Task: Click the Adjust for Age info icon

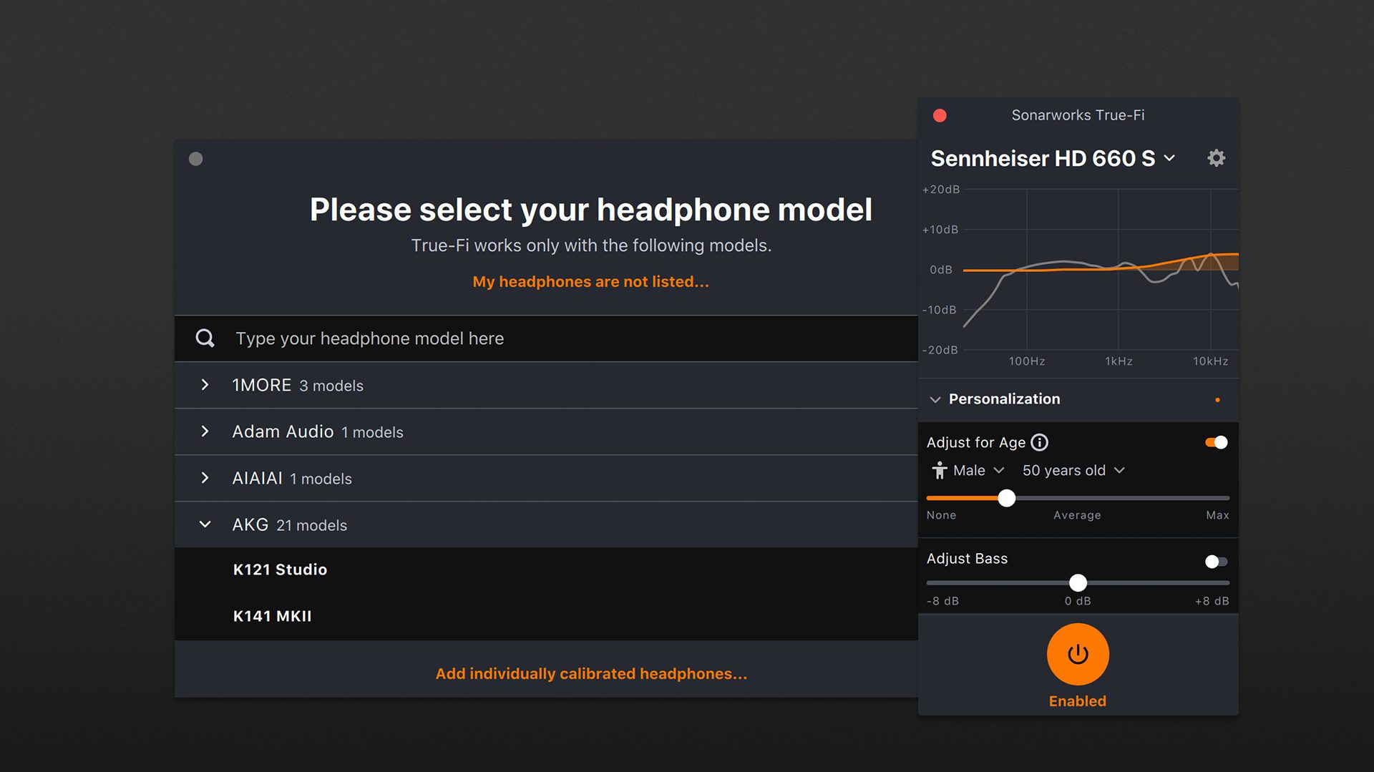Action: [1039, 443]
